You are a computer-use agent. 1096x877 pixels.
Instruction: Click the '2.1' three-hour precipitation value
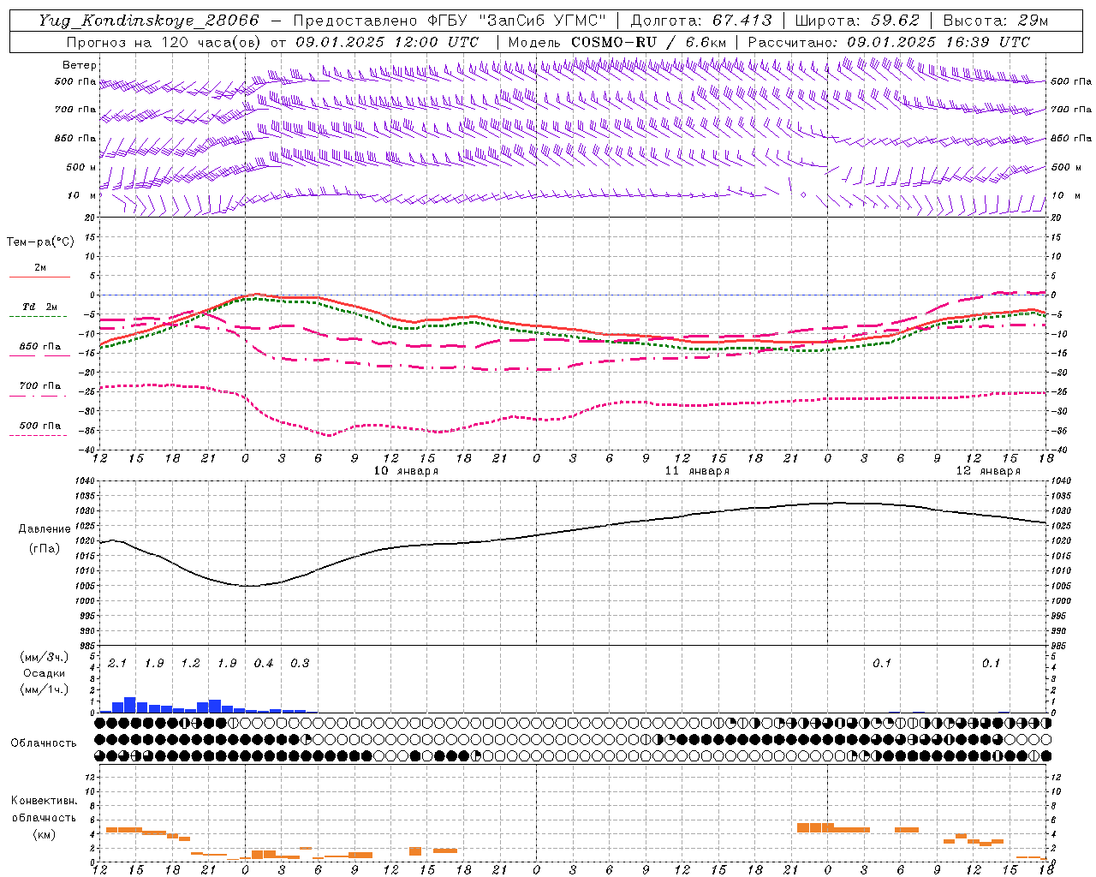click(x=117, y=664)
